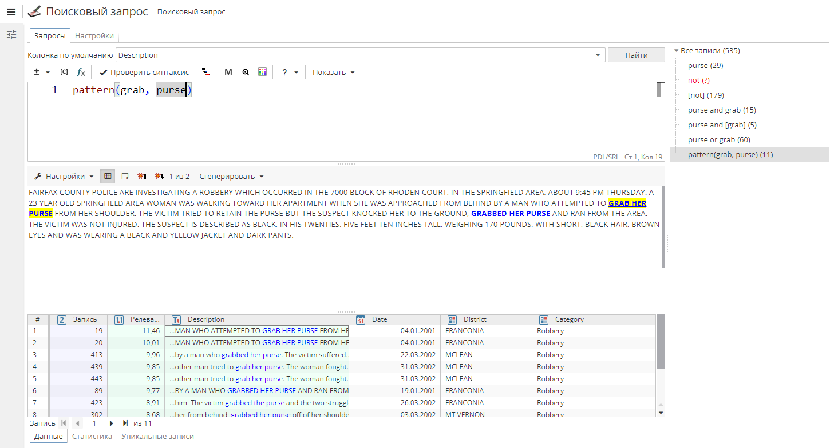Switch to the Статистика tab
834x448 pixels.
92,436
